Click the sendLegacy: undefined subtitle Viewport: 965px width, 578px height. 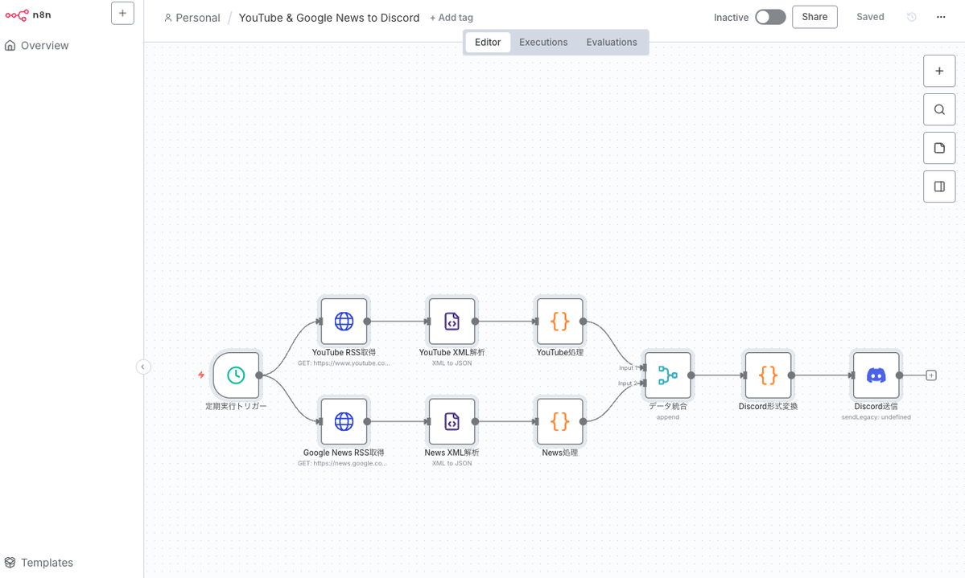pos(876,417)
